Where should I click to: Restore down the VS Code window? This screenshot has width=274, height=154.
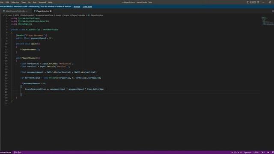tap(270, 2)
